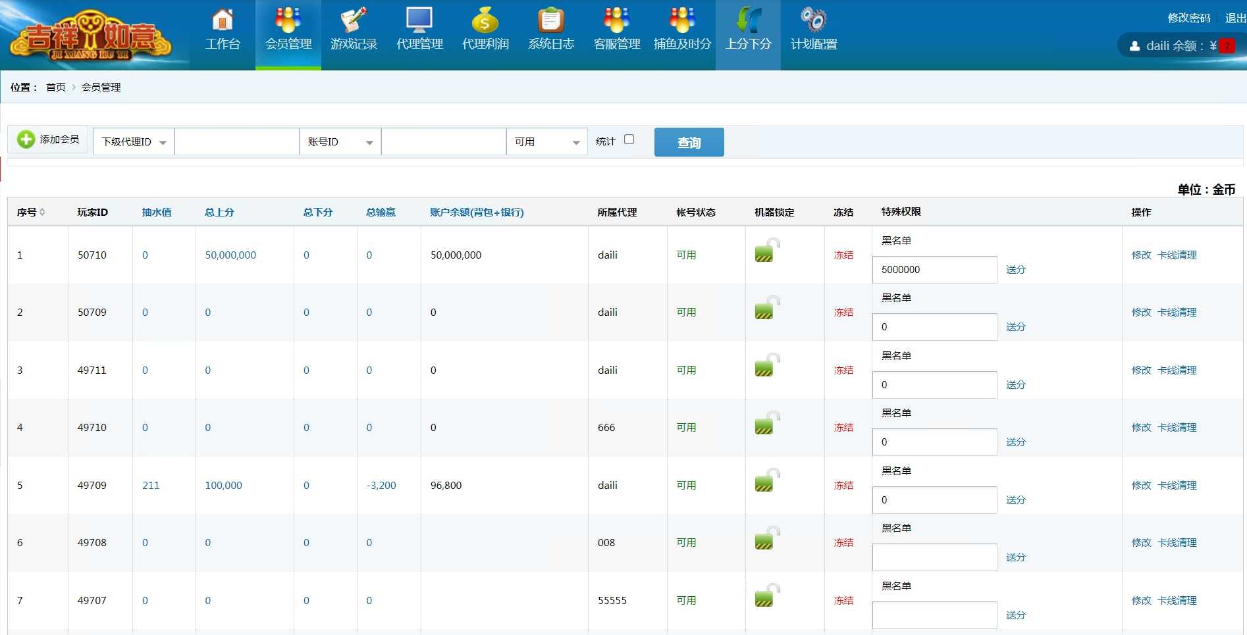The image size is (1247, 635).
Task: Click 修改 link for player 50709
Action: 1141,313
